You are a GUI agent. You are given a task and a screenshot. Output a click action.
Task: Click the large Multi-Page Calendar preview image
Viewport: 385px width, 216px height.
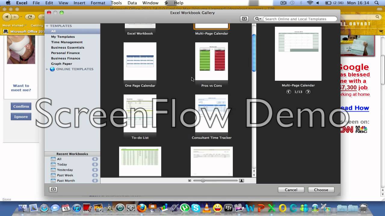coord(298,54)
